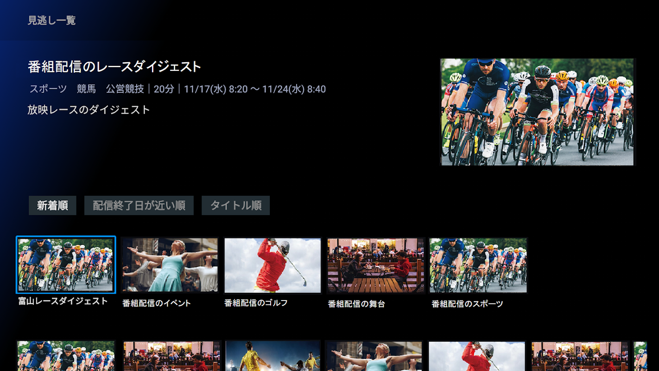659x371 pixels.
Task: Switch to タイトル順 sorting
Action: pos(235,205)
